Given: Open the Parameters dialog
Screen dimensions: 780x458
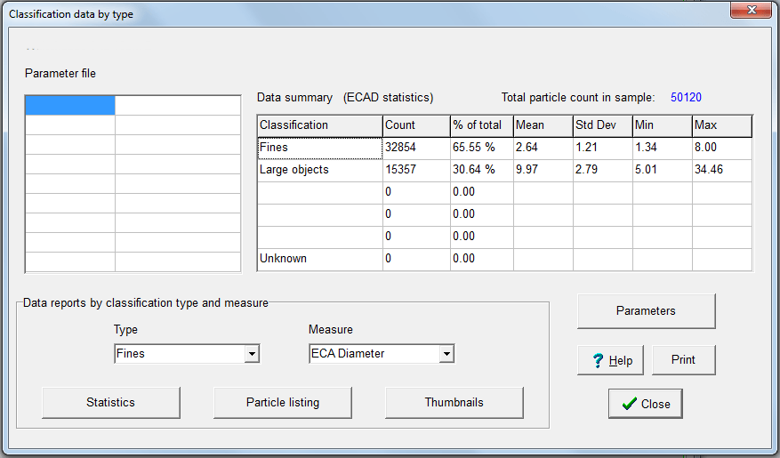Looking at the screenshot, I should (646, 311).
